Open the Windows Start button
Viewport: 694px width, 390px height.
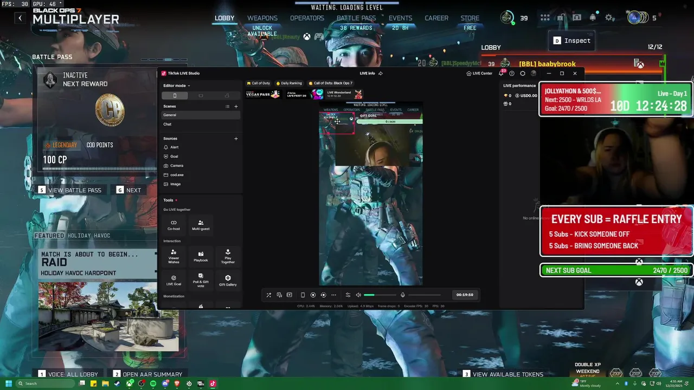coord(9,383)
